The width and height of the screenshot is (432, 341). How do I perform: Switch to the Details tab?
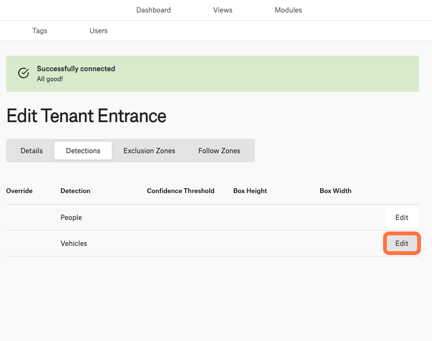tap(32, 151)
